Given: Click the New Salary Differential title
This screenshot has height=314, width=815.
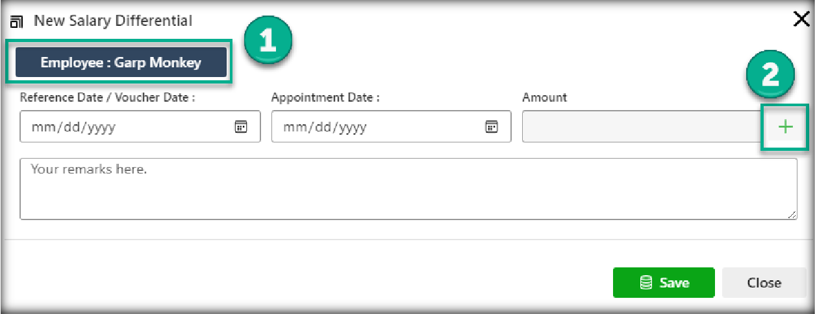Looking at the screenshot, I should pos(113,21).
